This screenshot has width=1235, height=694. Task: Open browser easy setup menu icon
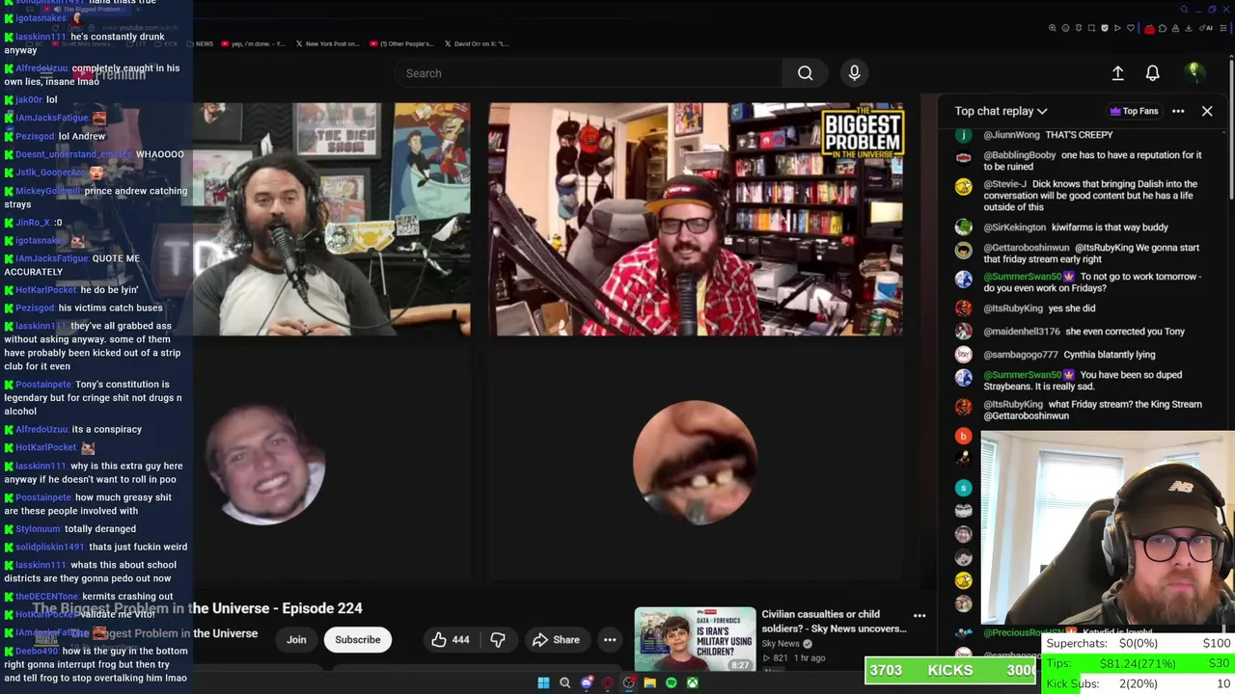(1223, 28)
